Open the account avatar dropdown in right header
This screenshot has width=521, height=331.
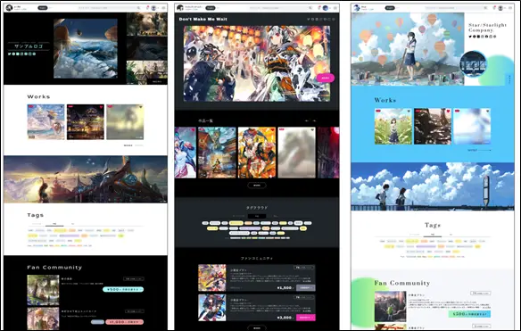click(x=501, y=8)
